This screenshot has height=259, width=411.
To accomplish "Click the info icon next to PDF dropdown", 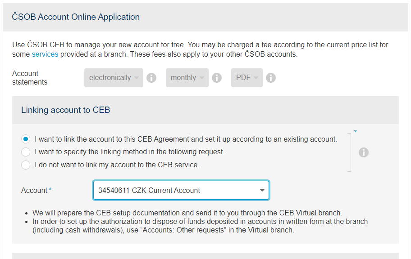I will pyautogui.click(x=271, y=78).
